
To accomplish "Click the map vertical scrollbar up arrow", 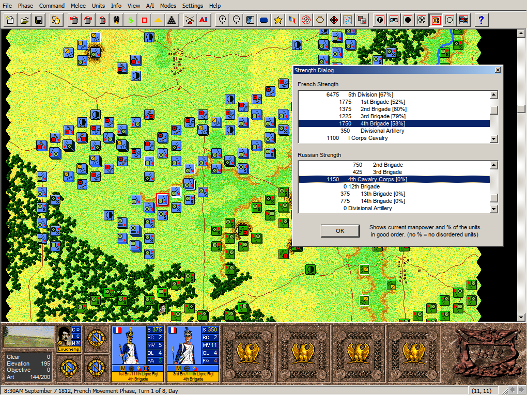I will (x=521, y=33).
